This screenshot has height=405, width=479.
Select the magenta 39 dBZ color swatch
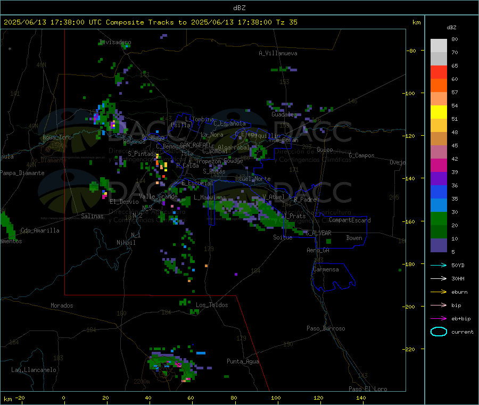click(439, 165)
